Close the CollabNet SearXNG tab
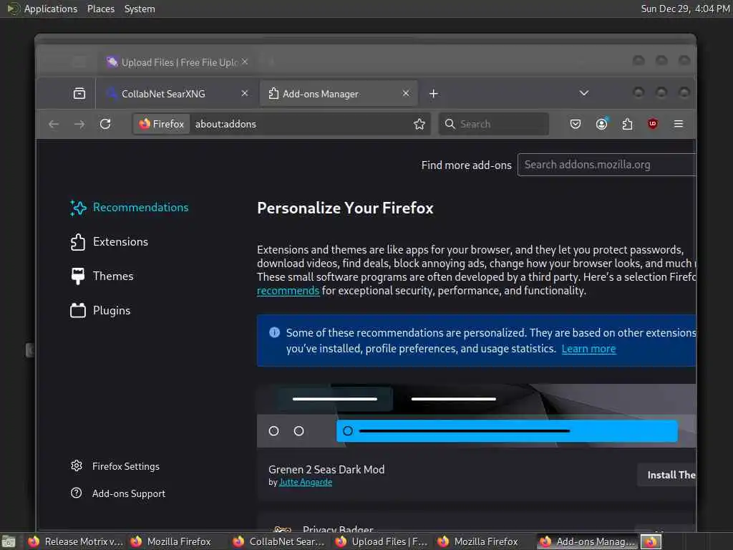 (x=245, y=94)
